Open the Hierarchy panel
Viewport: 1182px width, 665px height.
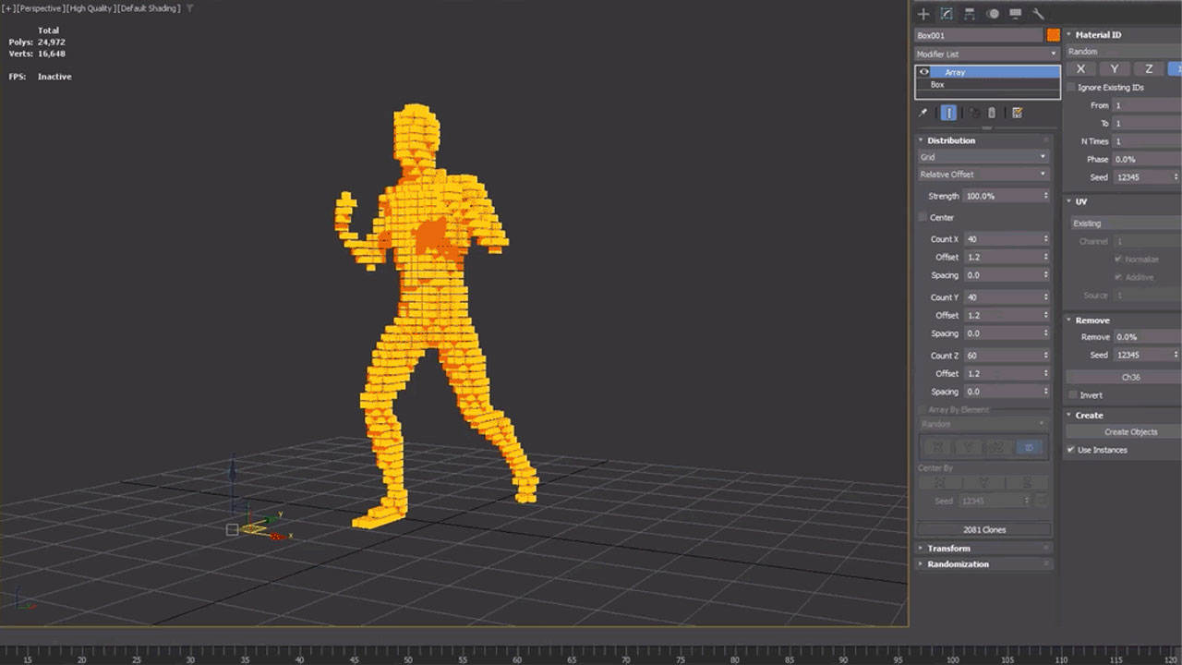pos(971,14)
